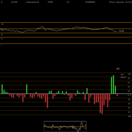Click the 988.48 value label
The width and height of the screenshot is (132, 132).
click(x=123, y=77)
